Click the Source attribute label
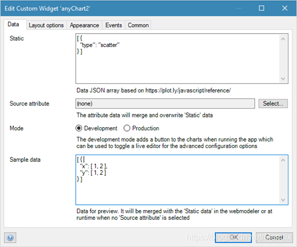Viewport: 297px width, 247px height. (x=29, y=104)
